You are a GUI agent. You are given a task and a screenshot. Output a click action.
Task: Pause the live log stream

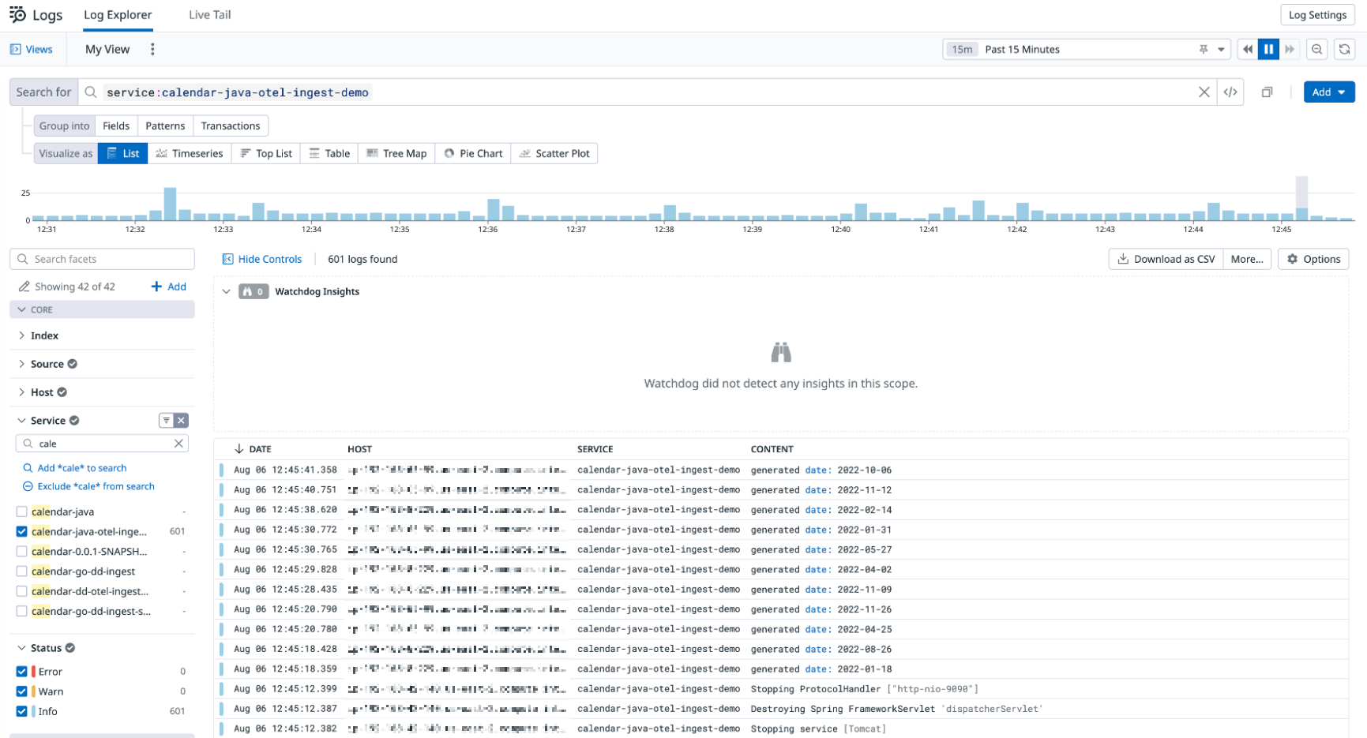(x=1268, y=49)
